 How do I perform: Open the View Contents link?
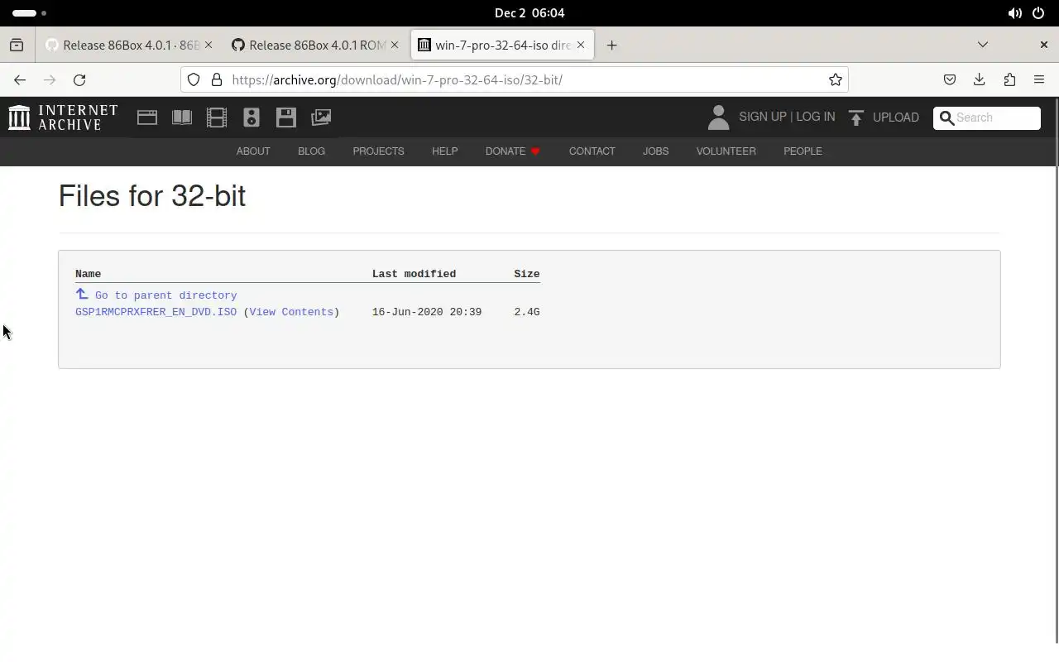pyautogui.click(x=291, y=312)
